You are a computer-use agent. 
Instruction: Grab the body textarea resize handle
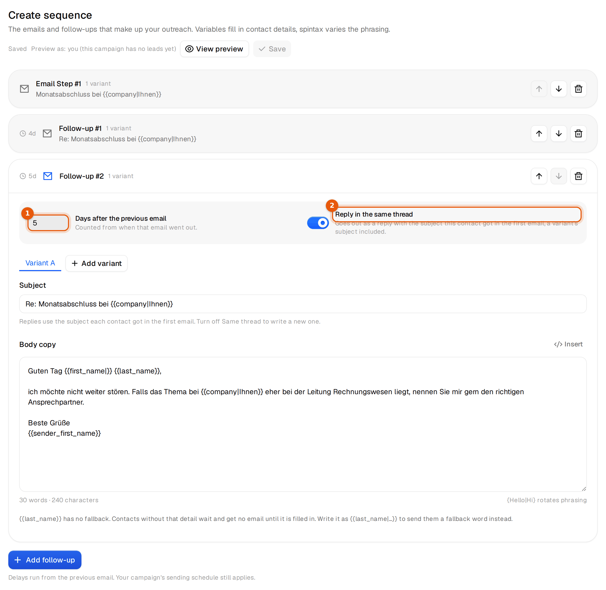point(583,489)
